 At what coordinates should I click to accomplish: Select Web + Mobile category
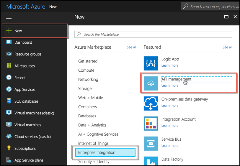[x=91, y=98]
